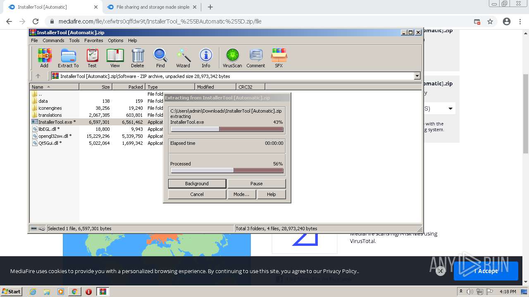The image size is (529, 297).
Task: Show hidden system tray icons arrow
Action: pyautogui.click(x=461, y=292)
